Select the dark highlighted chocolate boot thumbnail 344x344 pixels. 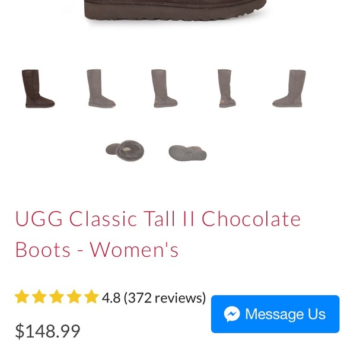[x=38, y=88]
